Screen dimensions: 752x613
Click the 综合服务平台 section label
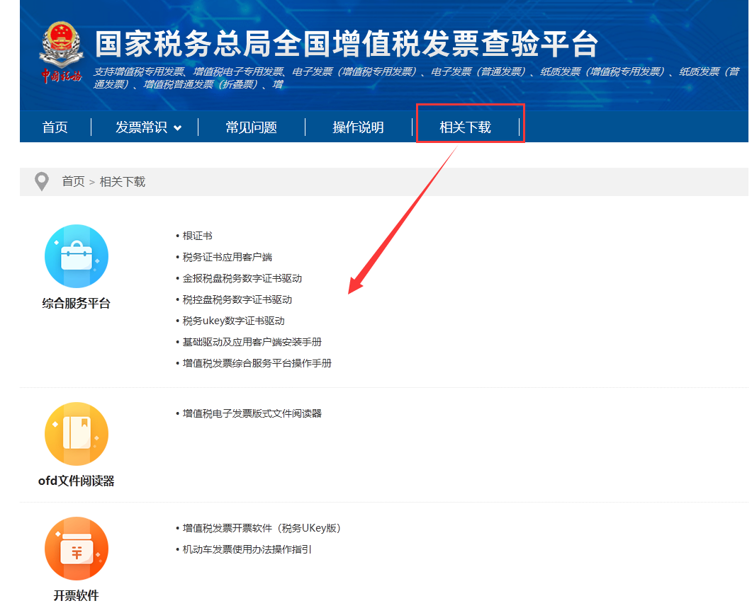[x=77, y=303]
